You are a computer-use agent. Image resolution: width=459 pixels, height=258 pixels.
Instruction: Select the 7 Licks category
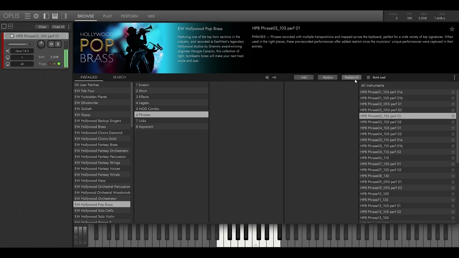pyautogui.click(x=171, y=121)
